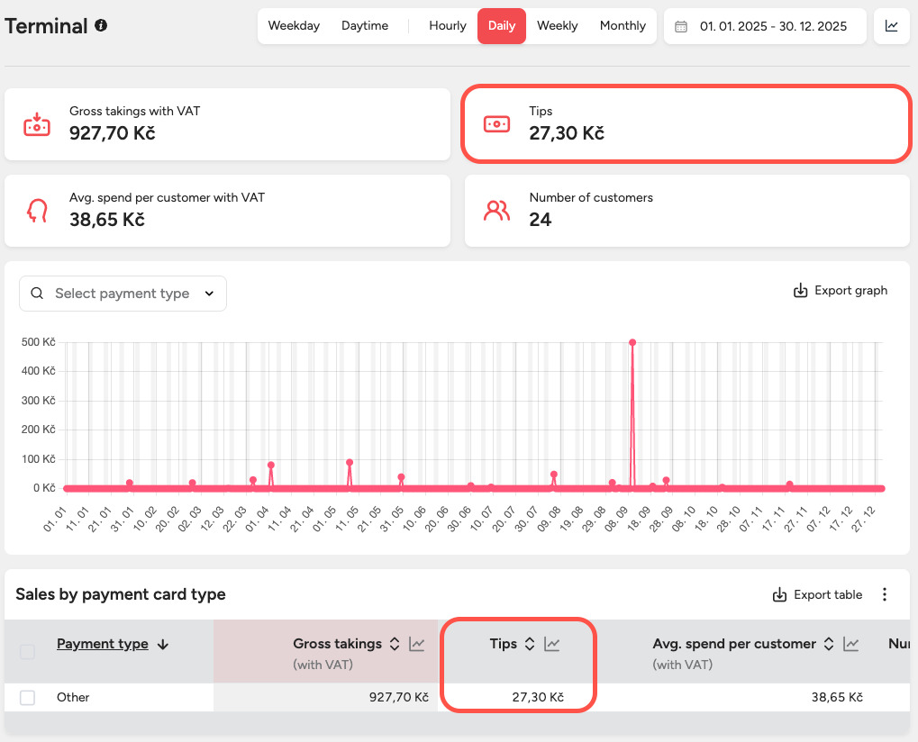918x742 pixels.
Task: Click the info icon next to Terminal
Action: pyautogui.click(x=101, y=25)
